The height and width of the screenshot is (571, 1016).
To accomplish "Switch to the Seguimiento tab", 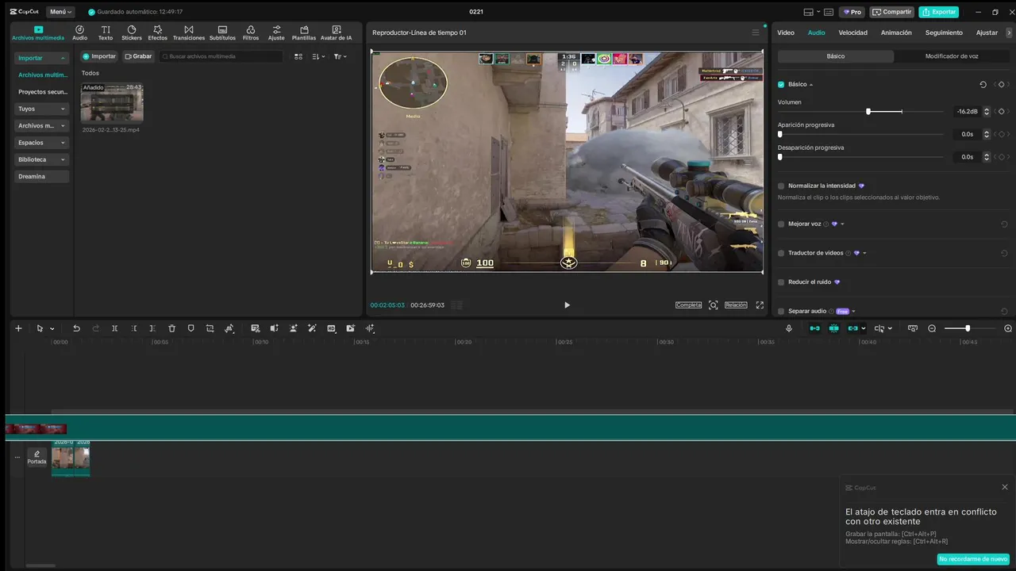I will [944, 33].
